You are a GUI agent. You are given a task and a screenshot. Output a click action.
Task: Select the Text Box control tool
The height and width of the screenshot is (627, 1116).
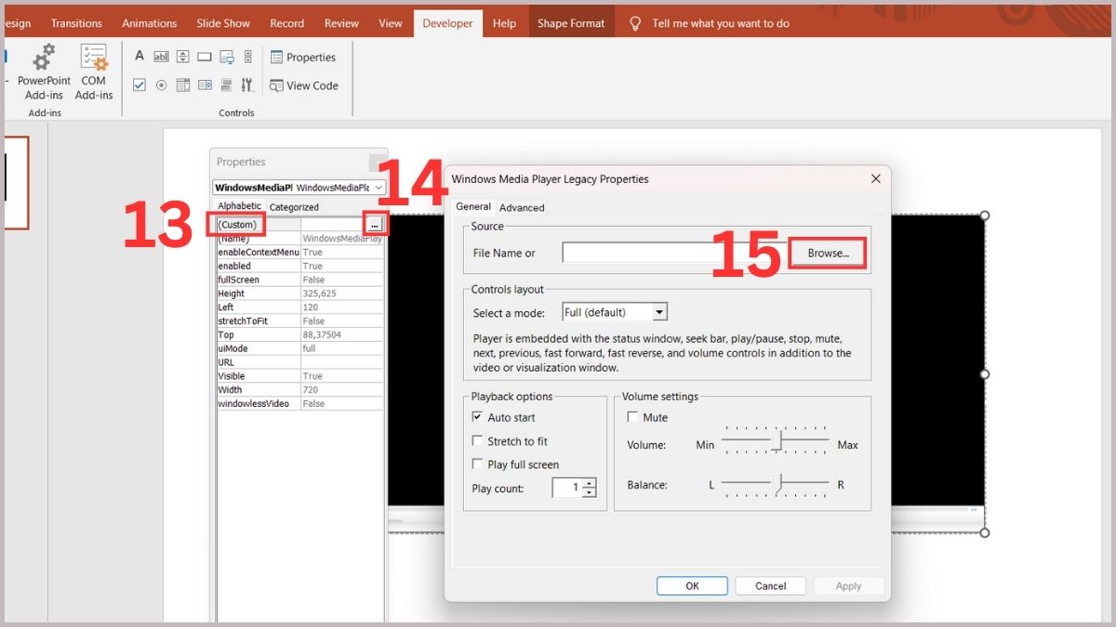point(161,56)
